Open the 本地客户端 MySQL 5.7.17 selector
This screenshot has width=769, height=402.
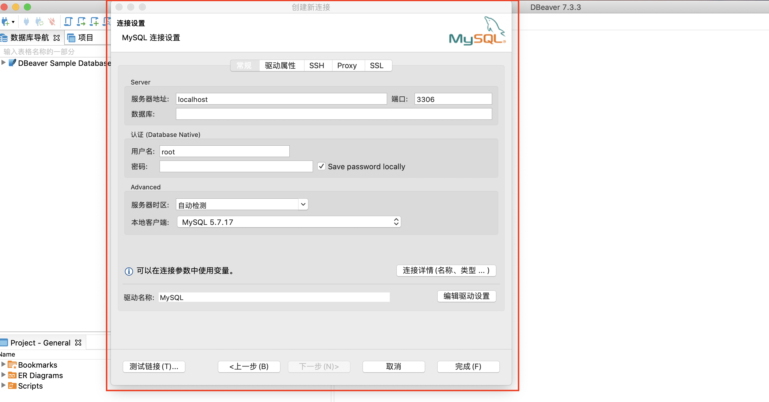point(289,222)
